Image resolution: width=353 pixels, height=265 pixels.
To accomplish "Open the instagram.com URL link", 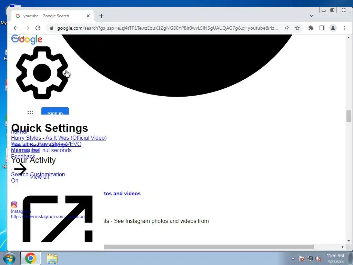I will 48,217.
